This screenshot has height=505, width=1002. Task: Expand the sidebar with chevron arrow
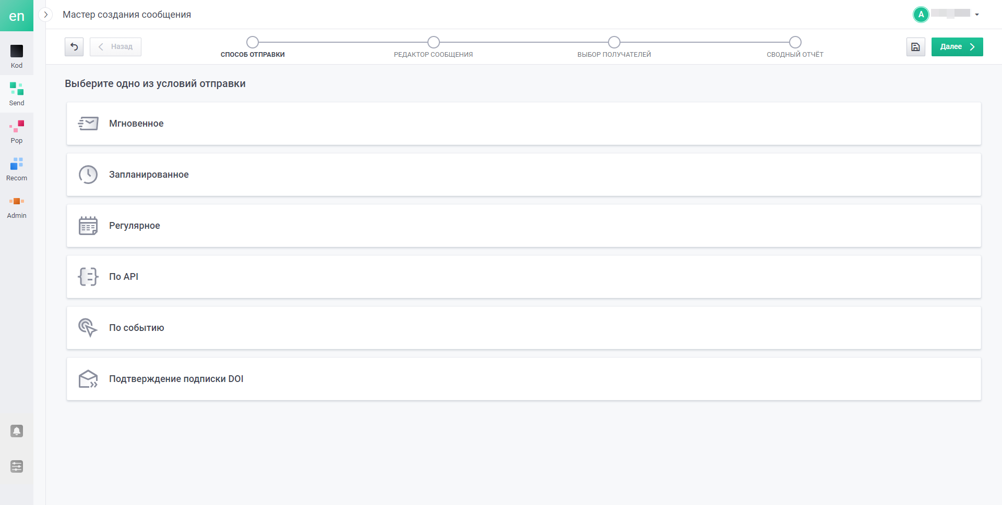pos(46,15)
